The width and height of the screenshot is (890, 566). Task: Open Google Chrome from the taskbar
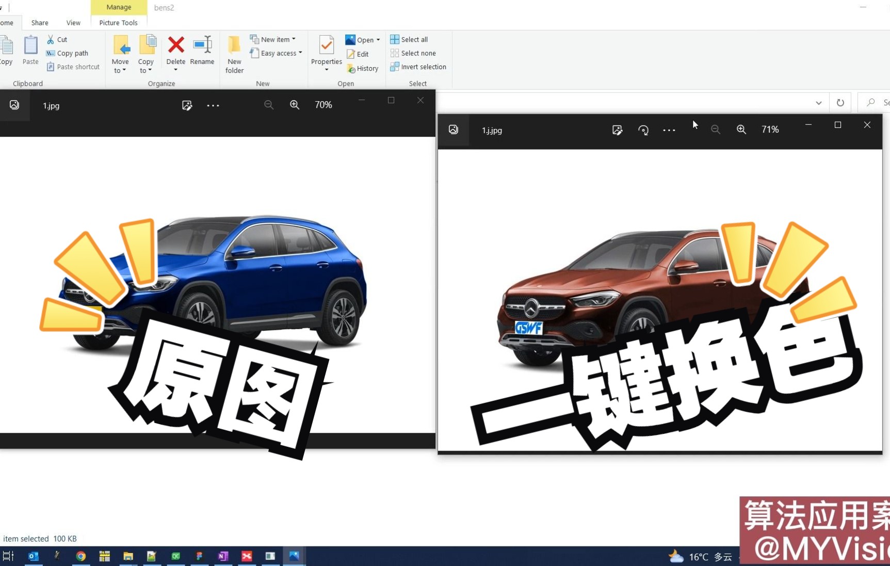pos(81,556)
